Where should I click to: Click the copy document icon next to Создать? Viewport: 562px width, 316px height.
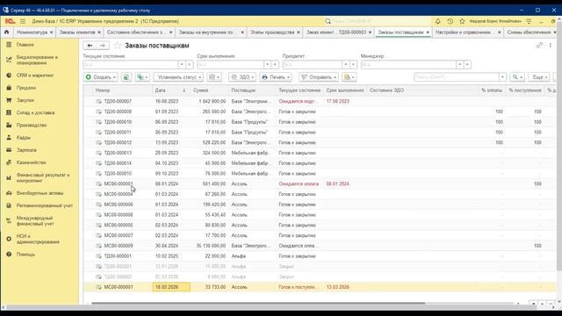126,77
